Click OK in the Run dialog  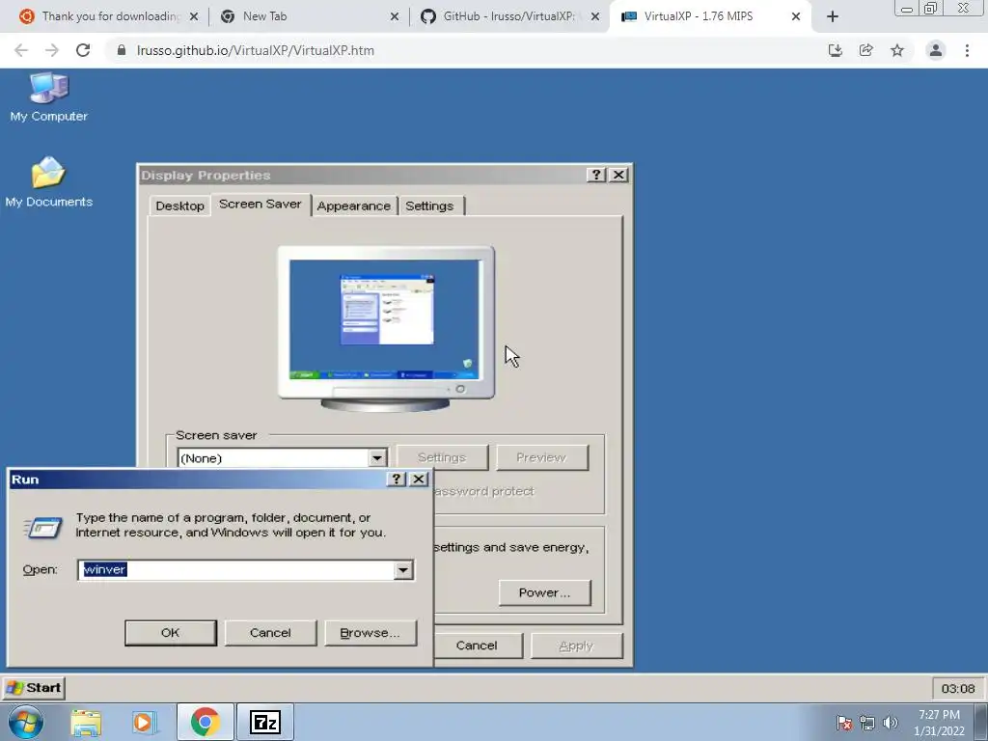point(170,633)
